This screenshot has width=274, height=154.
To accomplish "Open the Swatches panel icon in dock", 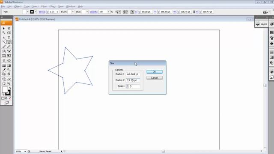I will point(271,33).
